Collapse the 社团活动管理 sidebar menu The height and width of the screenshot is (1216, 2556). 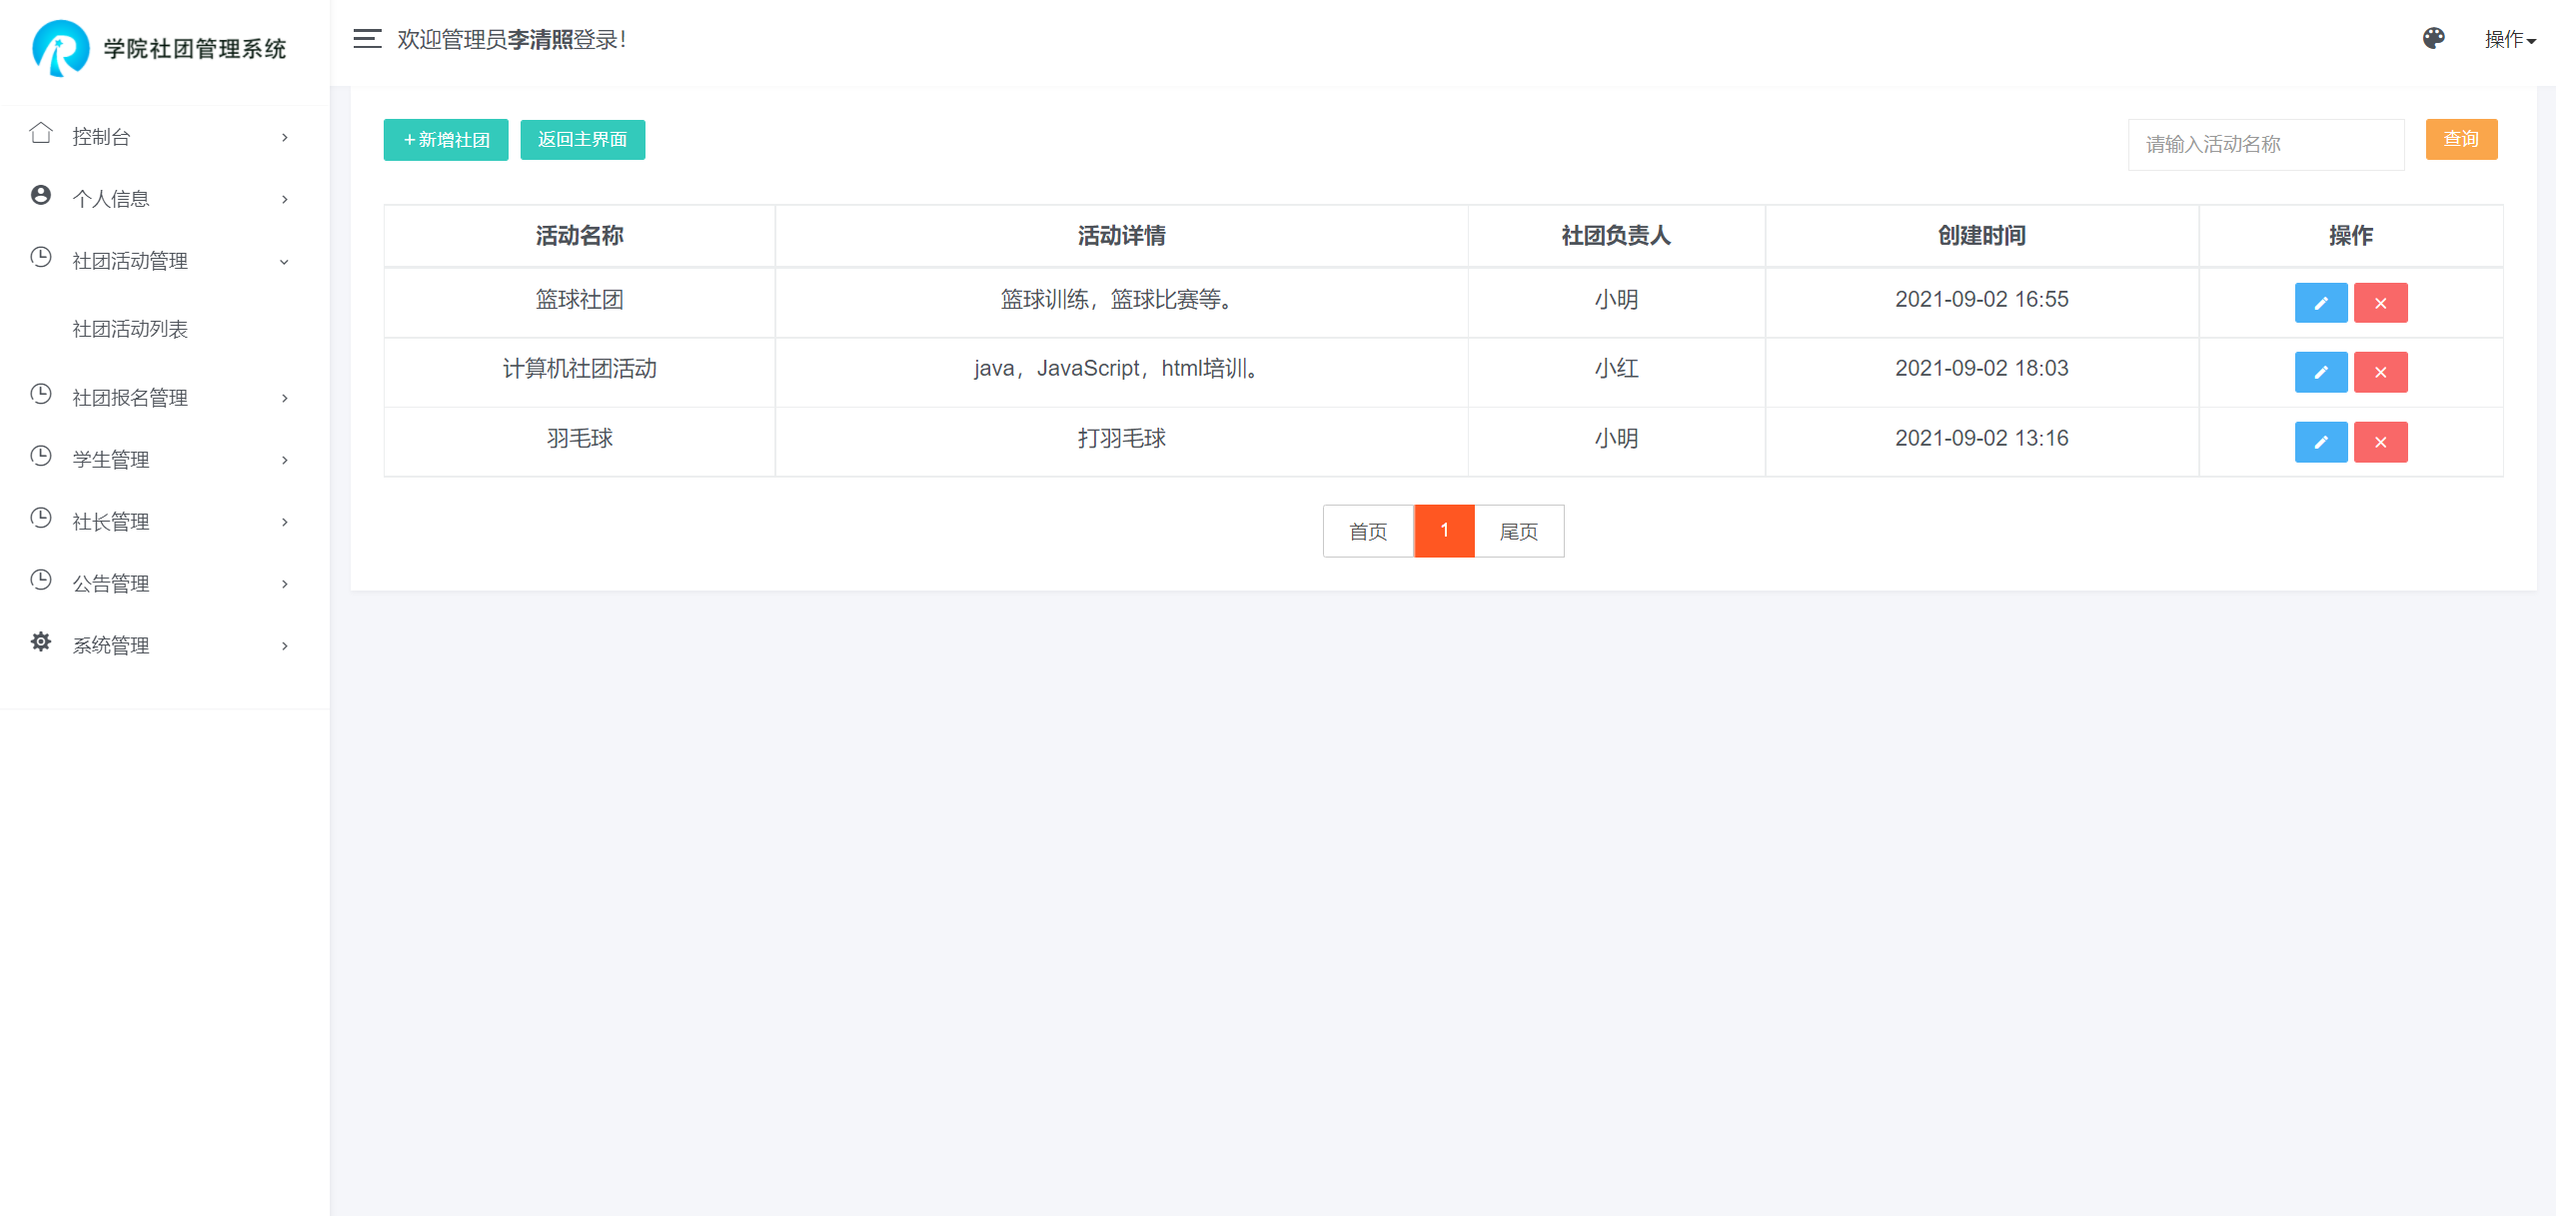pos(160,261)
